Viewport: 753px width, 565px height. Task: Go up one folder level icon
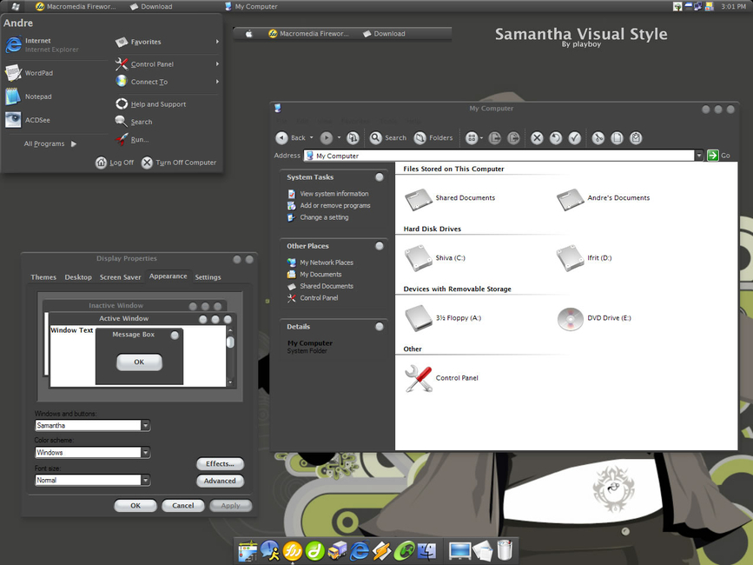(x=353, y=138)
